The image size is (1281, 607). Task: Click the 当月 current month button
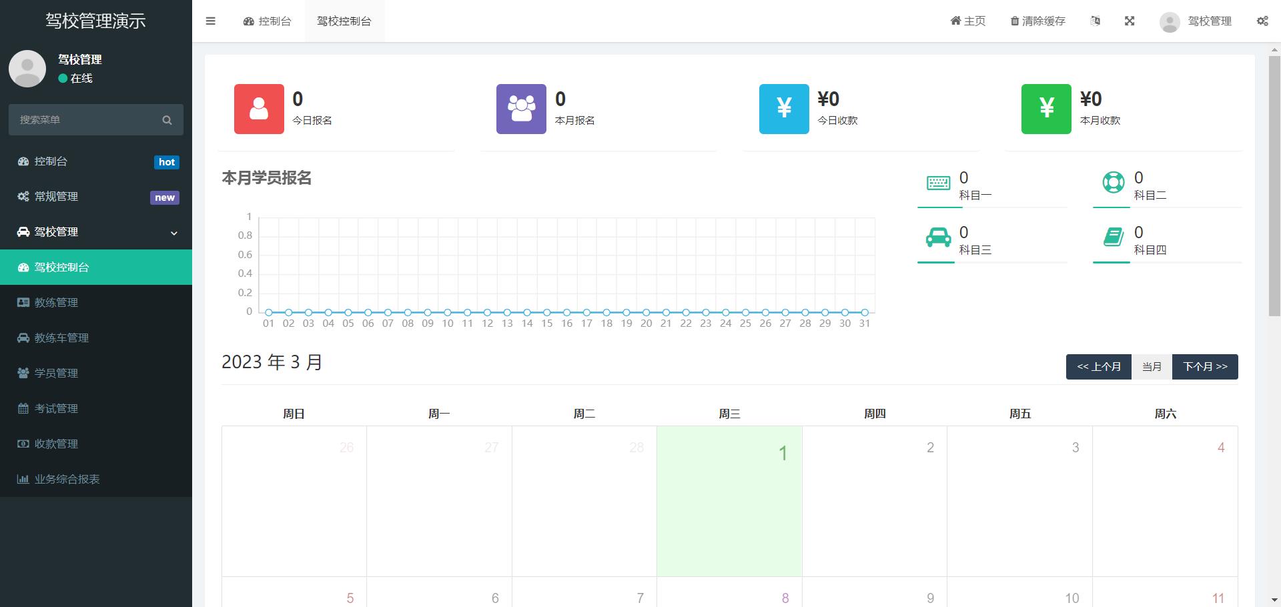[1152, 367]
